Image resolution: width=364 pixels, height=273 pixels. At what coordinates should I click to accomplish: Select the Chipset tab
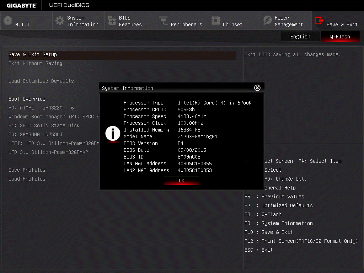coord(234,21)
